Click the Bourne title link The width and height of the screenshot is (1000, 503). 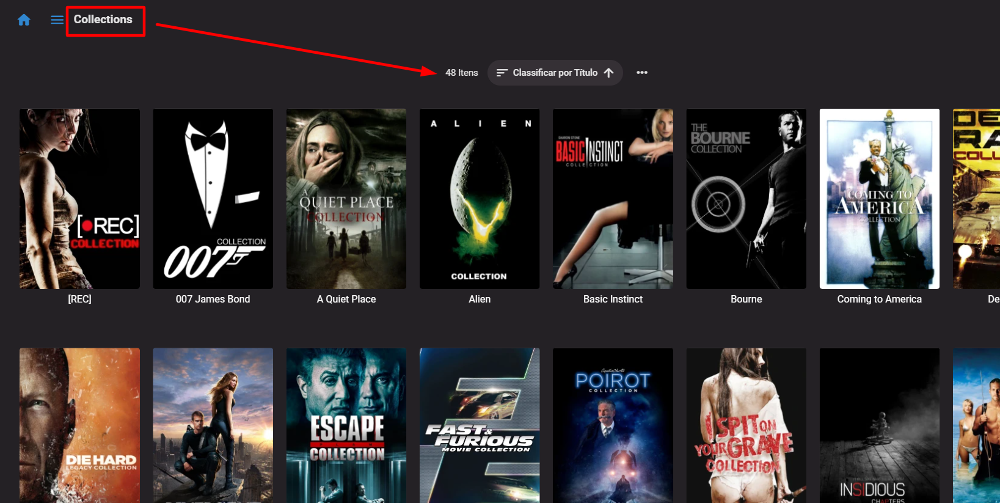tap(746, 299)
